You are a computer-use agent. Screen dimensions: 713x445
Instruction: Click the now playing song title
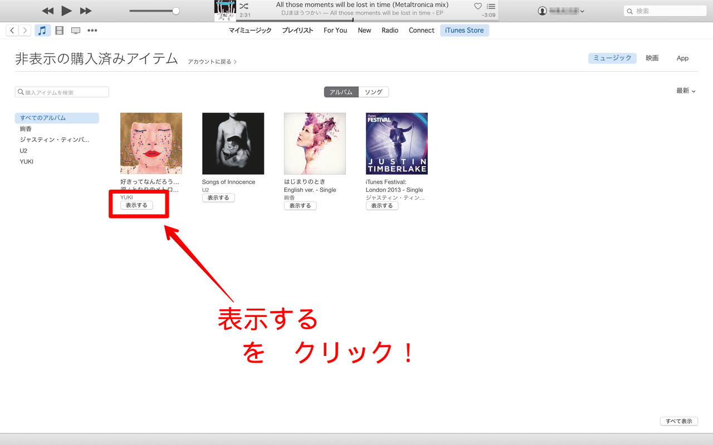click(x=362, y=5)
